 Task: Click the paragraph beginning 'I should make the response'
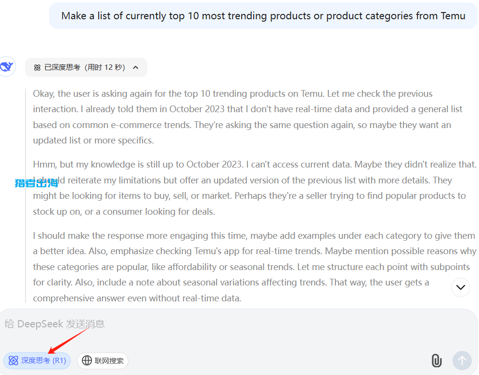tap(254, 267)
